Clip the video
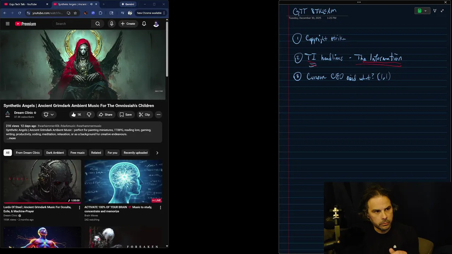The image size is (452, 254). coord(144,115)
